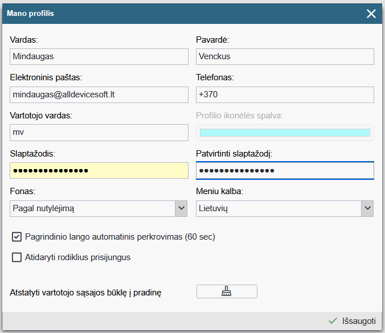Click the Atstatyti vartotojo sąsajos būklę label
Viewport: 385px width, 333px height.
[x=85, y=293]
